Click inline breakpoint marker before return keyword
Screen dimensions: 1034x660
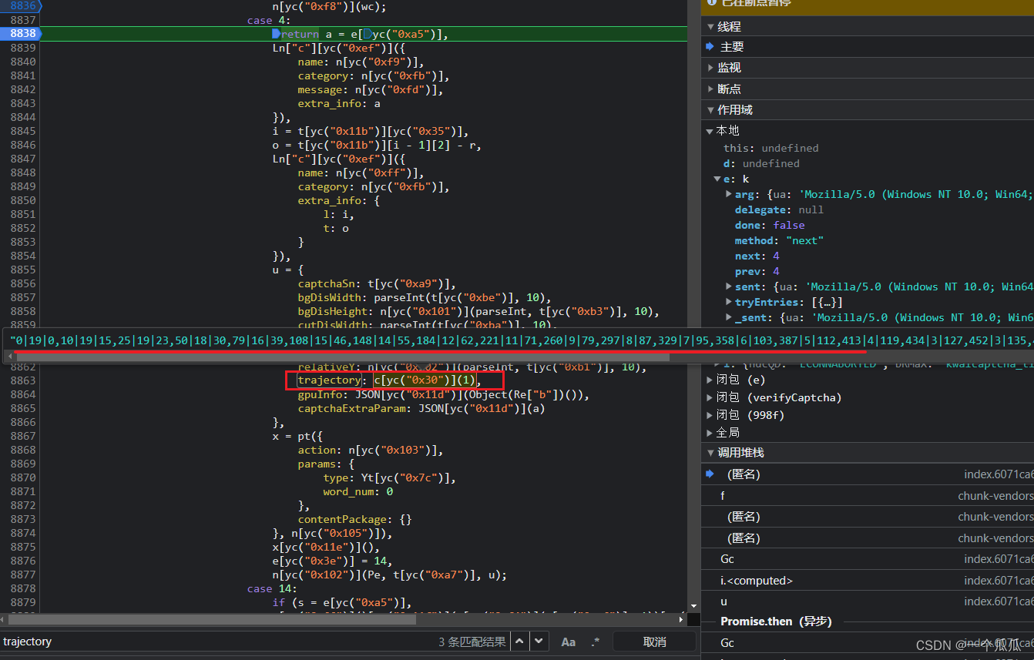tap(277, 34)
